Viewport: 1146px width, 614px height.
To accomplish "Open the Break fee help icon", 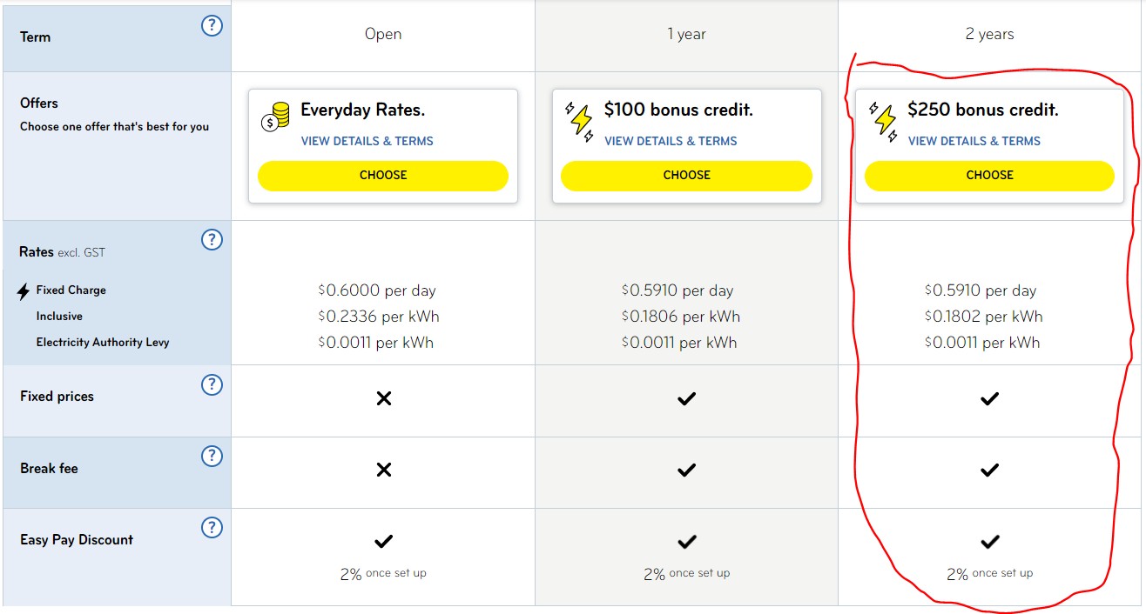I will click(x=212, y=456).
